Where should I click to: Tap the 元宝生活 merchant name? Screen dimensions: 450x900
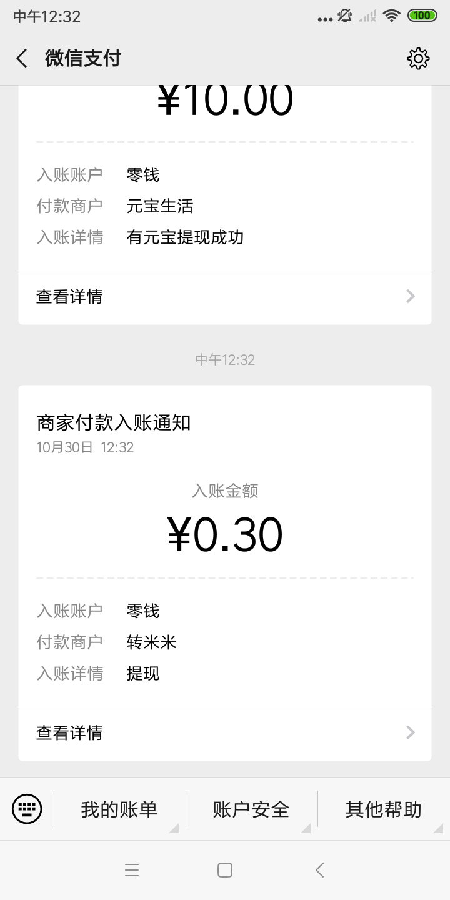pos(160,206)
